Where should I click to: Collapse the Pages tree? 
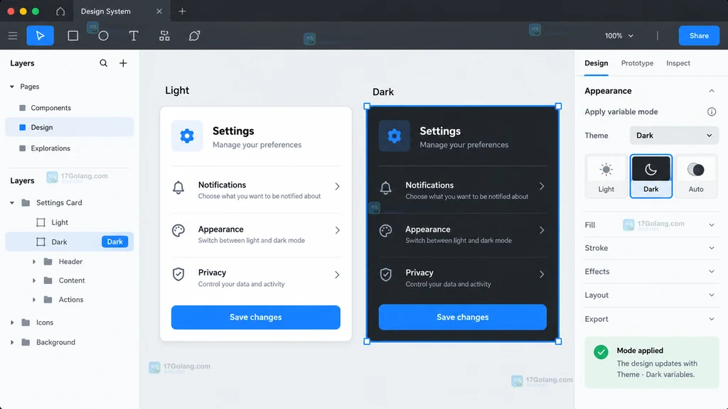(x=12, y=87)
